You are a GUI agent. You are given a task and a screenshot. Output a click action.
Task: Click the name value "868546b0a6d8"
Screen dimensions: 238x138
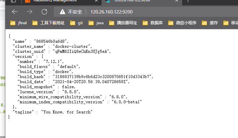(50, 41)
